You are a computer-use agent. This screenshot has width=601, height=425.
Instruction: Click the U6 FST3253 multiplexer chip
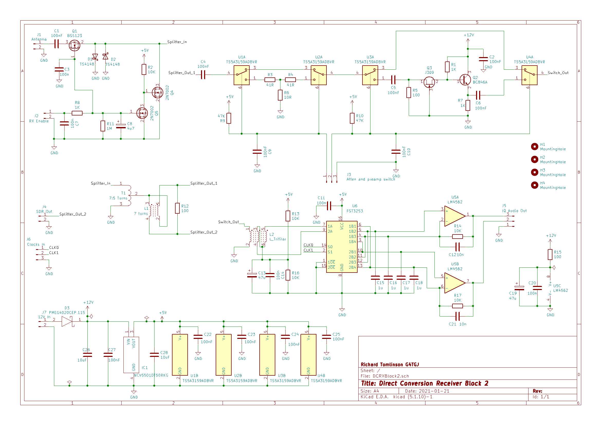(342, 247)
